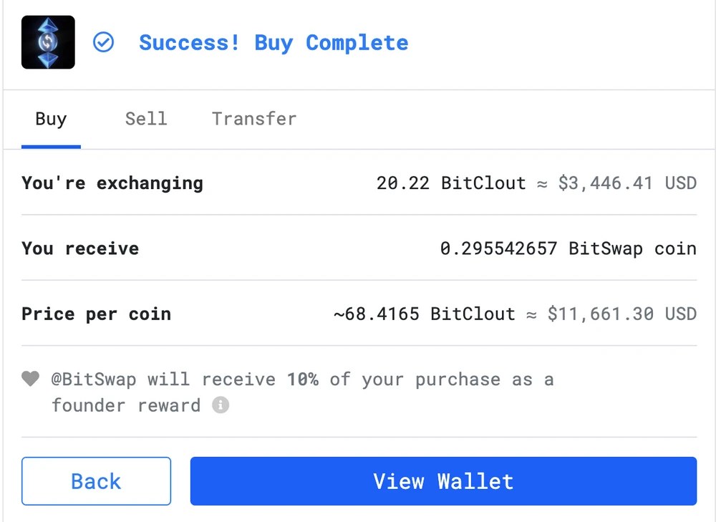716x522 pixels.
Task: Select the Buy tab
Action: coord(51,119)
